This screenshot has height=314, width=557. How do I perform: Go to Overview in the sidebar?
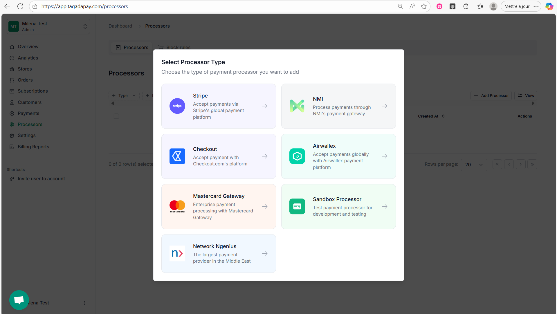(x=28, y=46)
